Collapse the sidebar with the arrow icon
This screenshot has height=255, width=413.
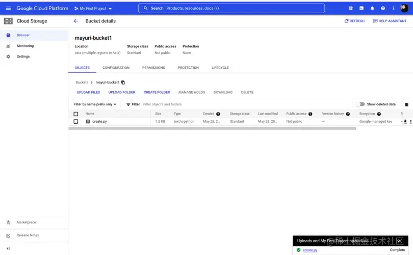pyautogui.click(x=8, y=248)
